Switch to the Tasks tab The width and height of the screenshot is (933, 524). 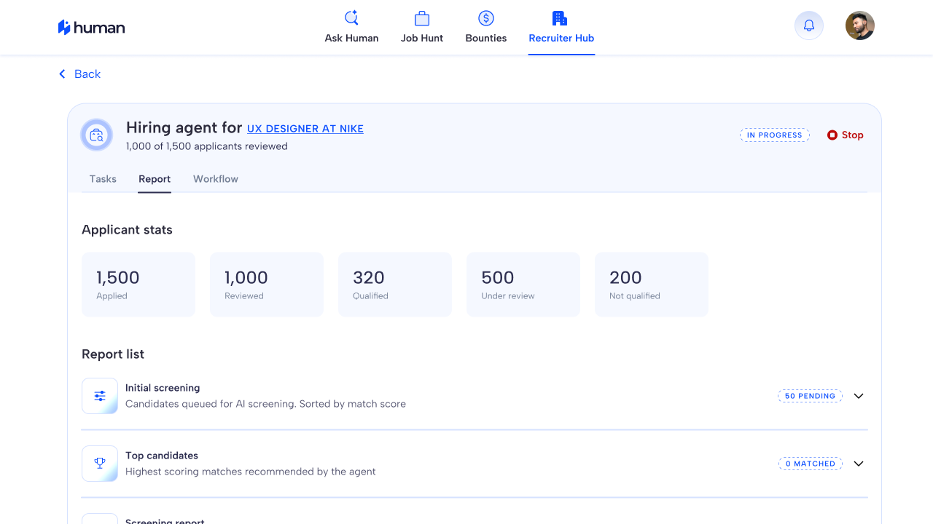point(103,179)
